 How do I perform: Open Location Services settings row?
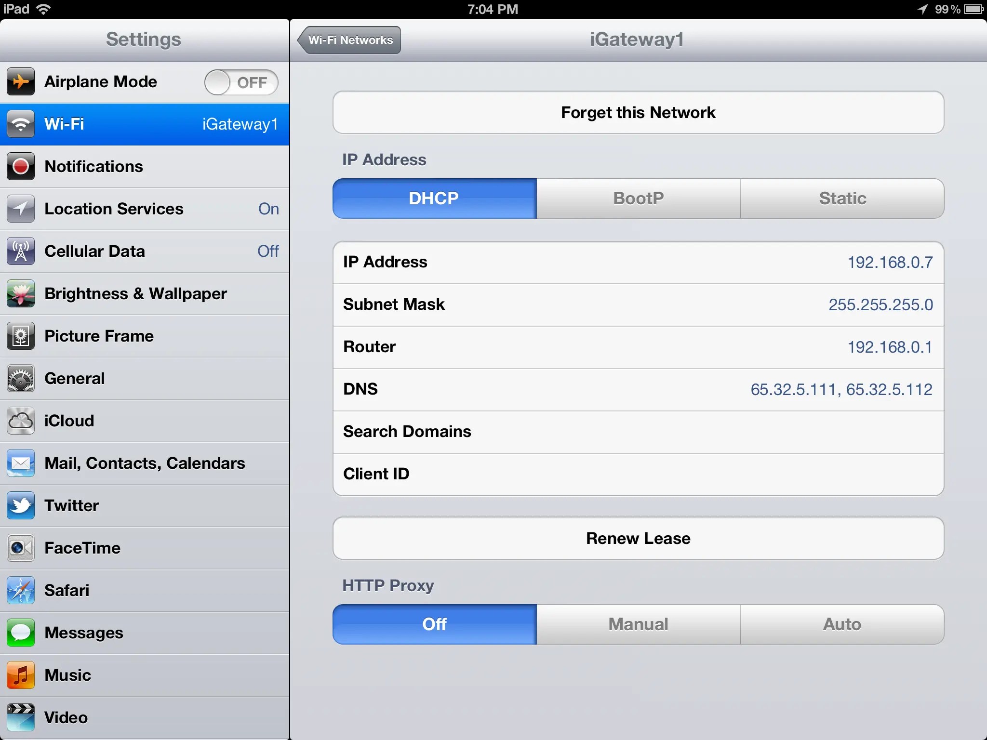click(145, 209)
